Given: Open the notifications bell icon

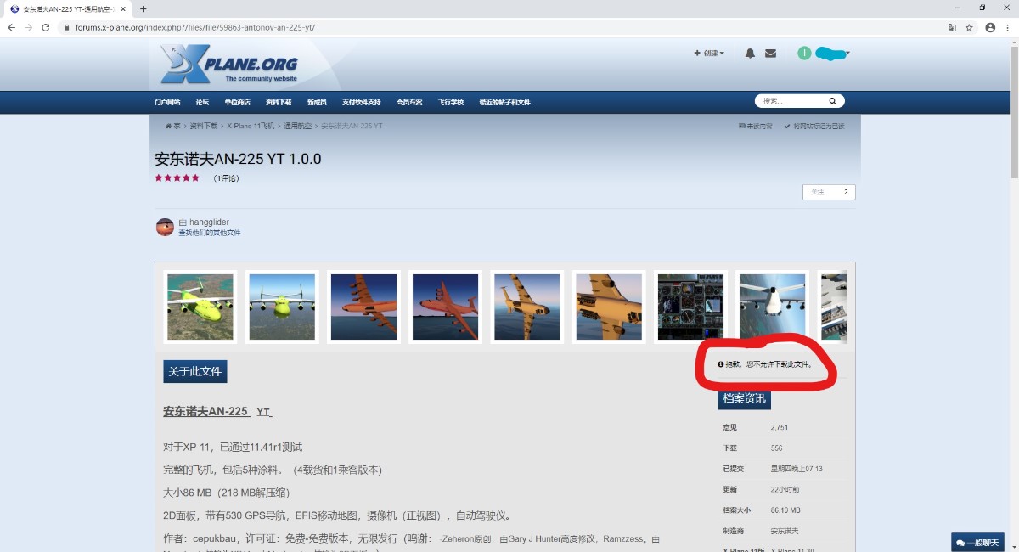Looking at the screenshot, I should pos(750,53).
